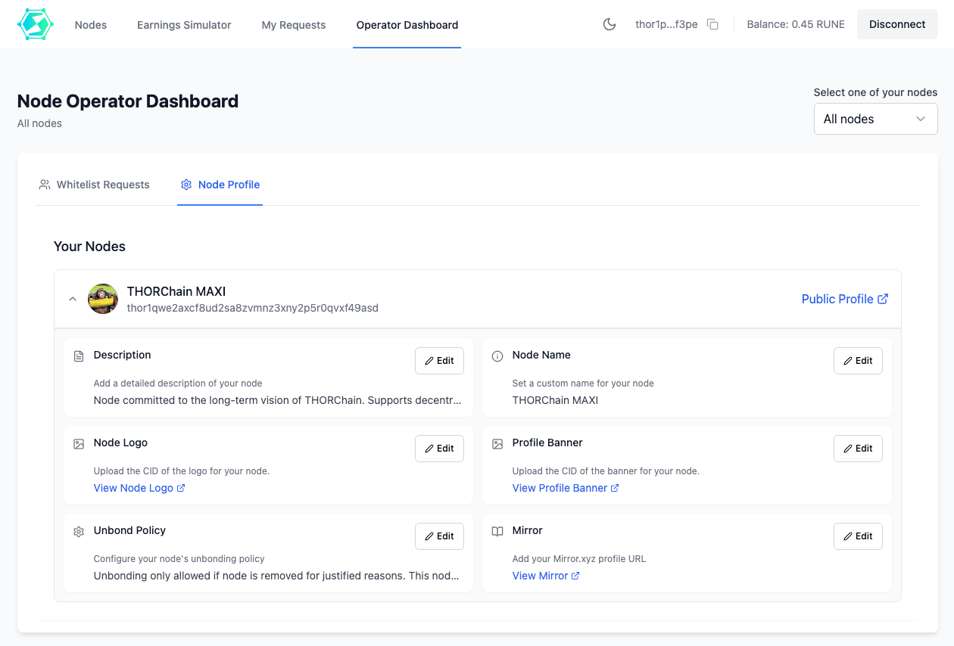The height and width of the screenshot is (646, 954).
Task: Click the external-link icon after View Mirror
Action: [575, 576]
